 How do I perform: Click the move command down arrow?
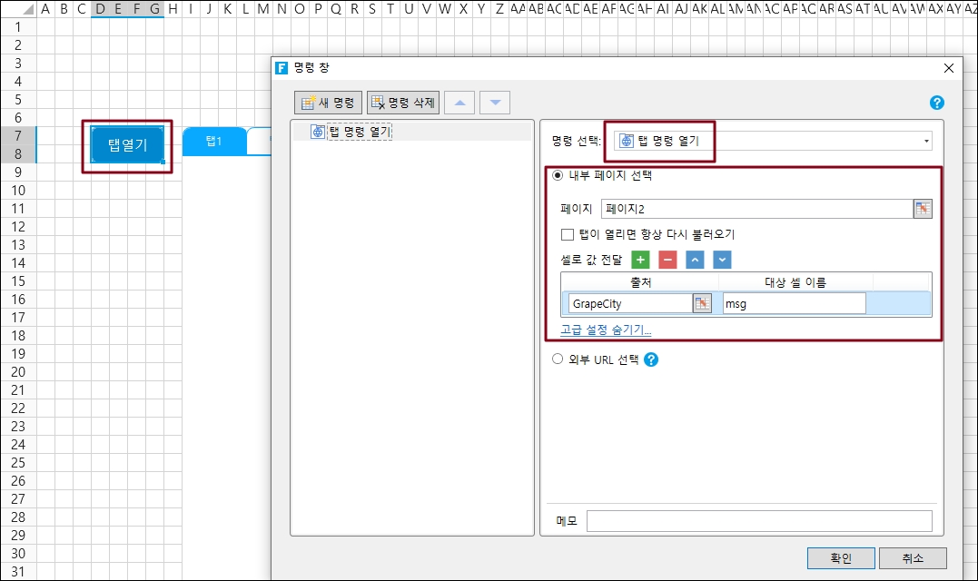coord(495,103)
